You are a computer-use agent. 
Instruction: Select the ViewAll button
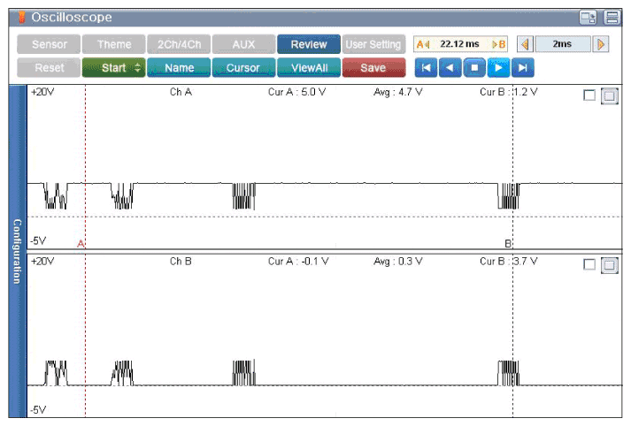(309, 67)
